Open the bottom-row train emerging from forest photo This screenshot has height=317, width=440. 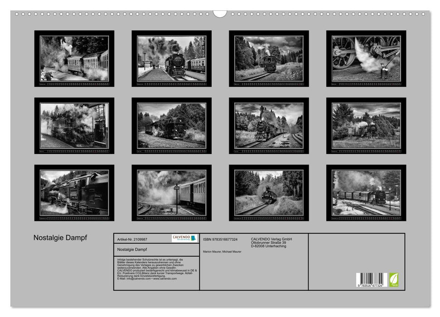click(269, 192)
